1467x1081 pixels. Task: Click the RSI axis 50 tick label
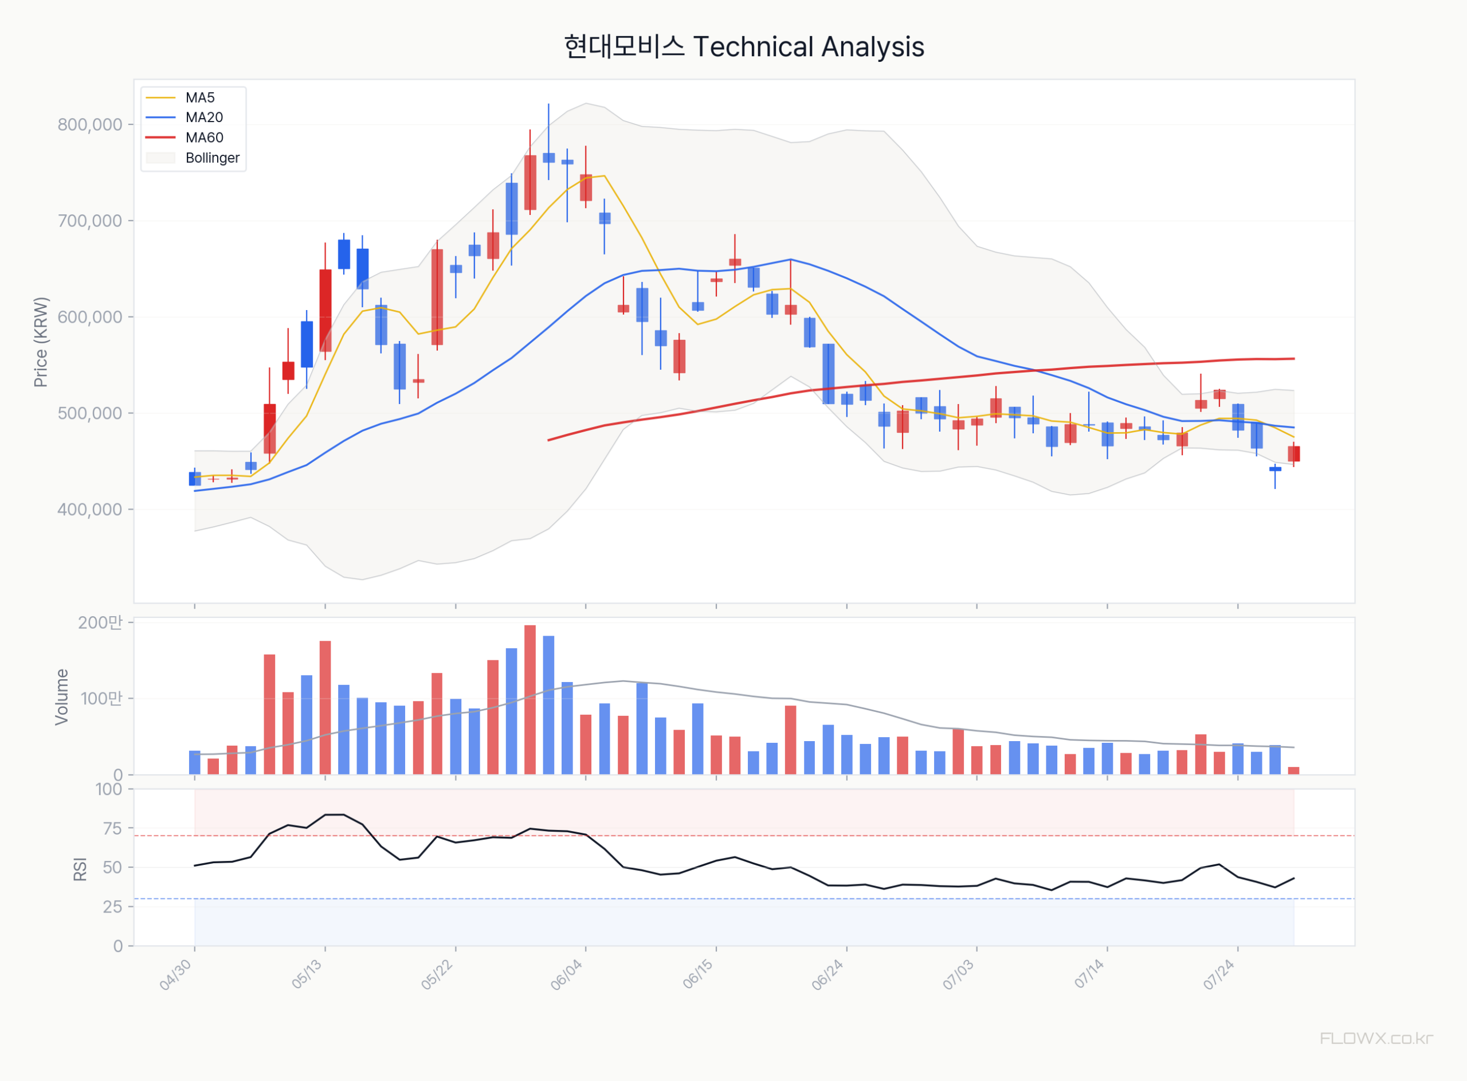[x=112, y=867]
